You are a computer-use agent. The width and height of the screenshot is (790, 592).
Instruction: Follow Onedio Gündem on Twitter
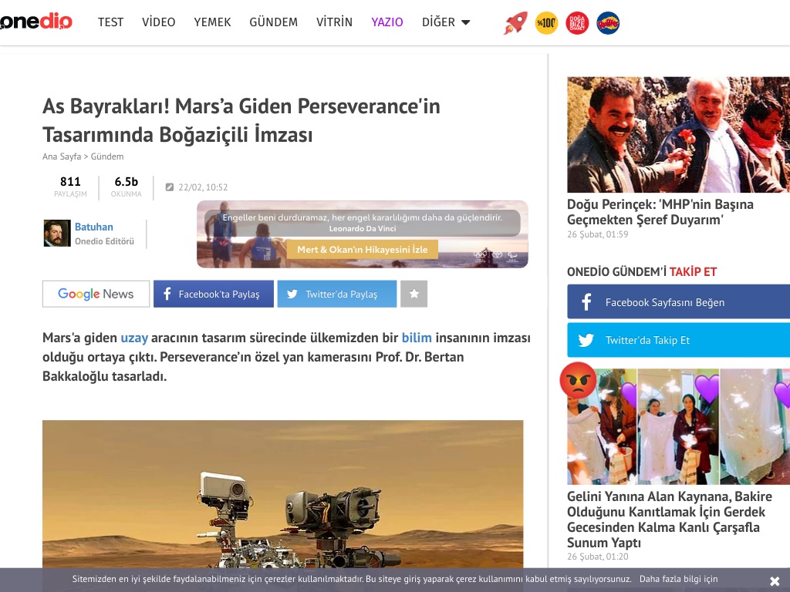point(679,340)
